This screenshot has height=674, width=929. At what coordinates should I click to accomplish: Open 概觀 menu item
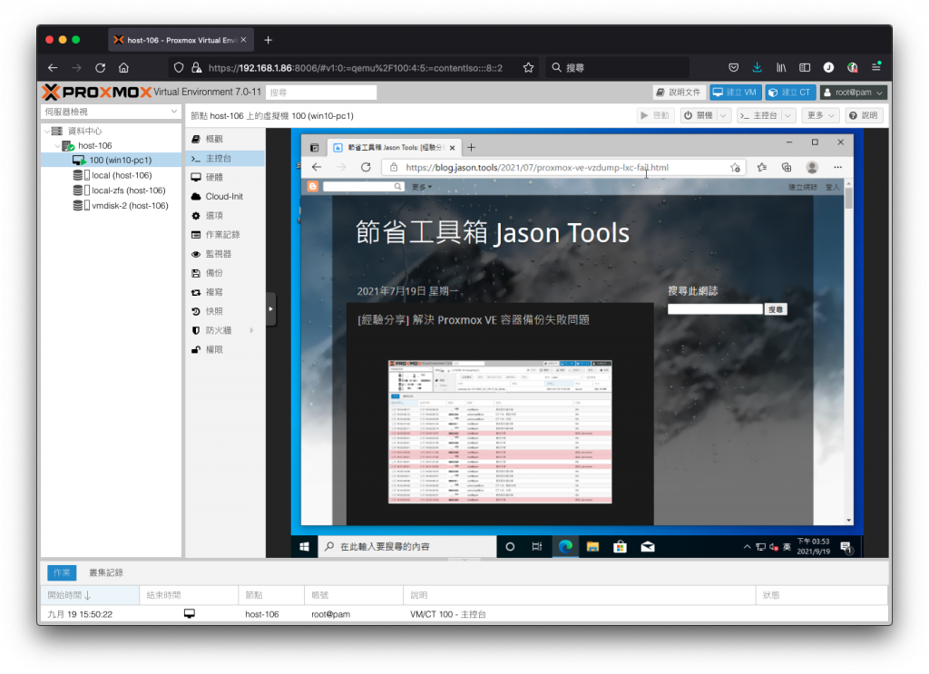(225, 139)
